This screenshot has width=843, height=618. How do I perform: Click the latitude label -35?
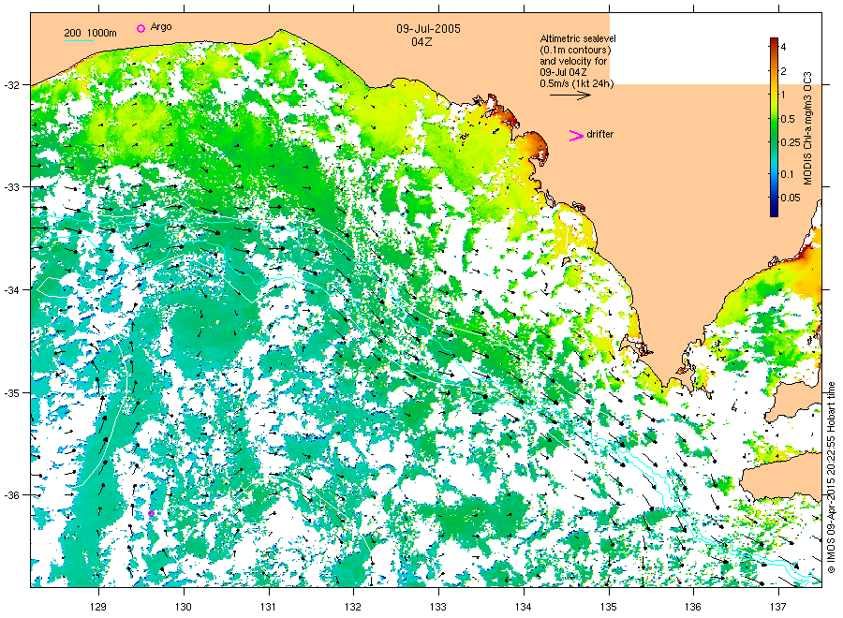tap(12, 393)
